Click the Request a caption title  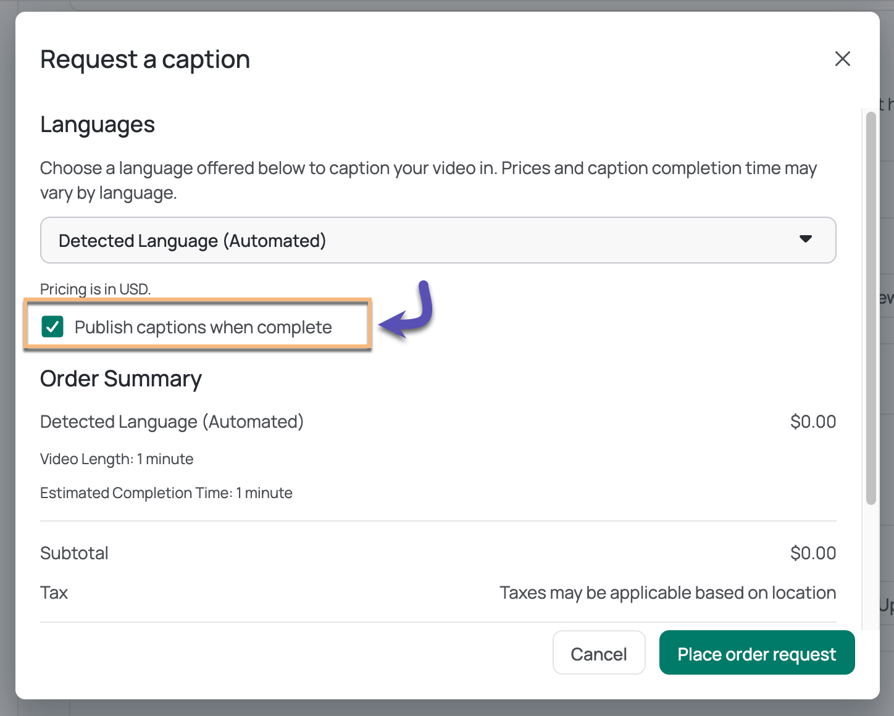(x=145, y=60)
